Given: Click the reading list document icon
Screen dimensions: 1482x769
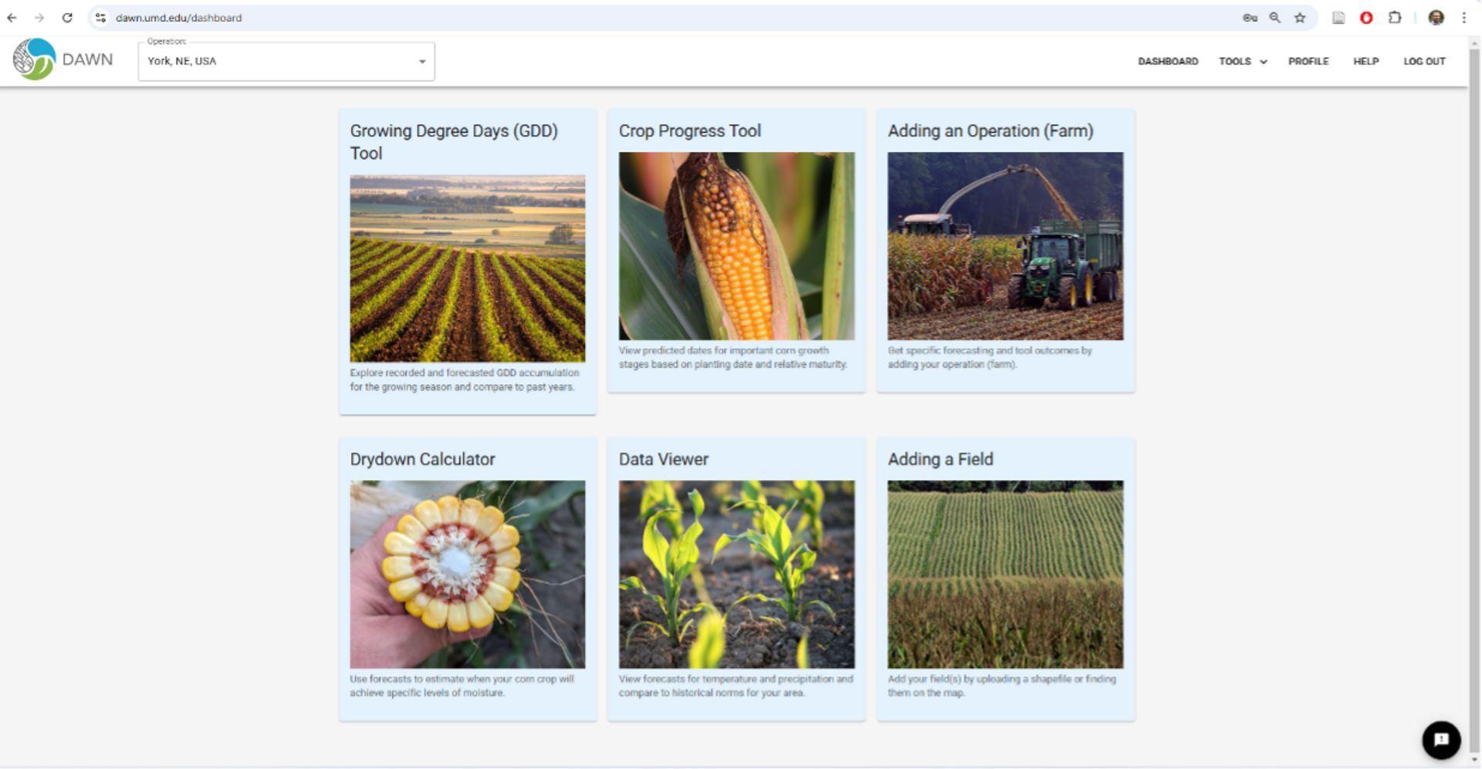Looking at the screenshot, I should (x=1339, y=18).
